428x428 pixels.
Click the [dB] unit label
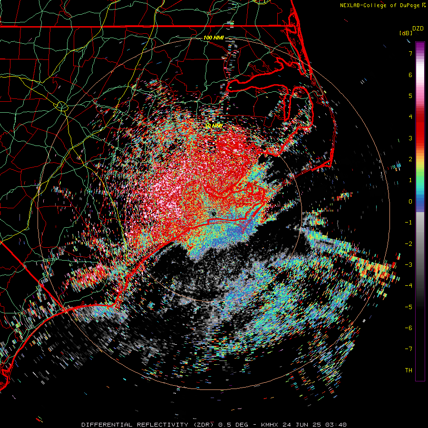tap(406, 33)
